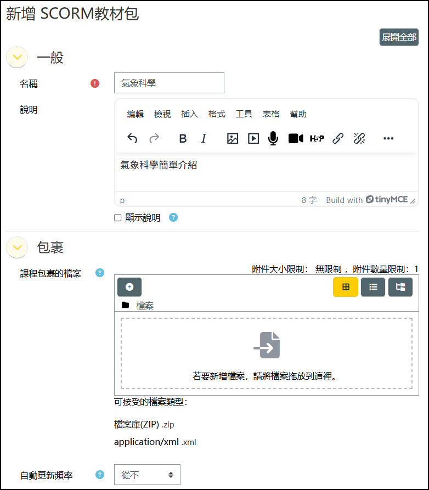The height and width of the screenshot is (490, 429).
Task: Click the 8 字 word count
Action: pos(309,200)
